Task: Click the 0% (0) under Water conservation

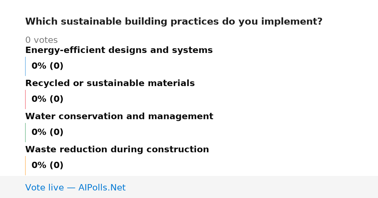Action: click(x=47, y=132)
